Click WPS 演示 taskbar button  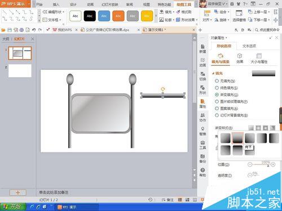pos(77,207)
